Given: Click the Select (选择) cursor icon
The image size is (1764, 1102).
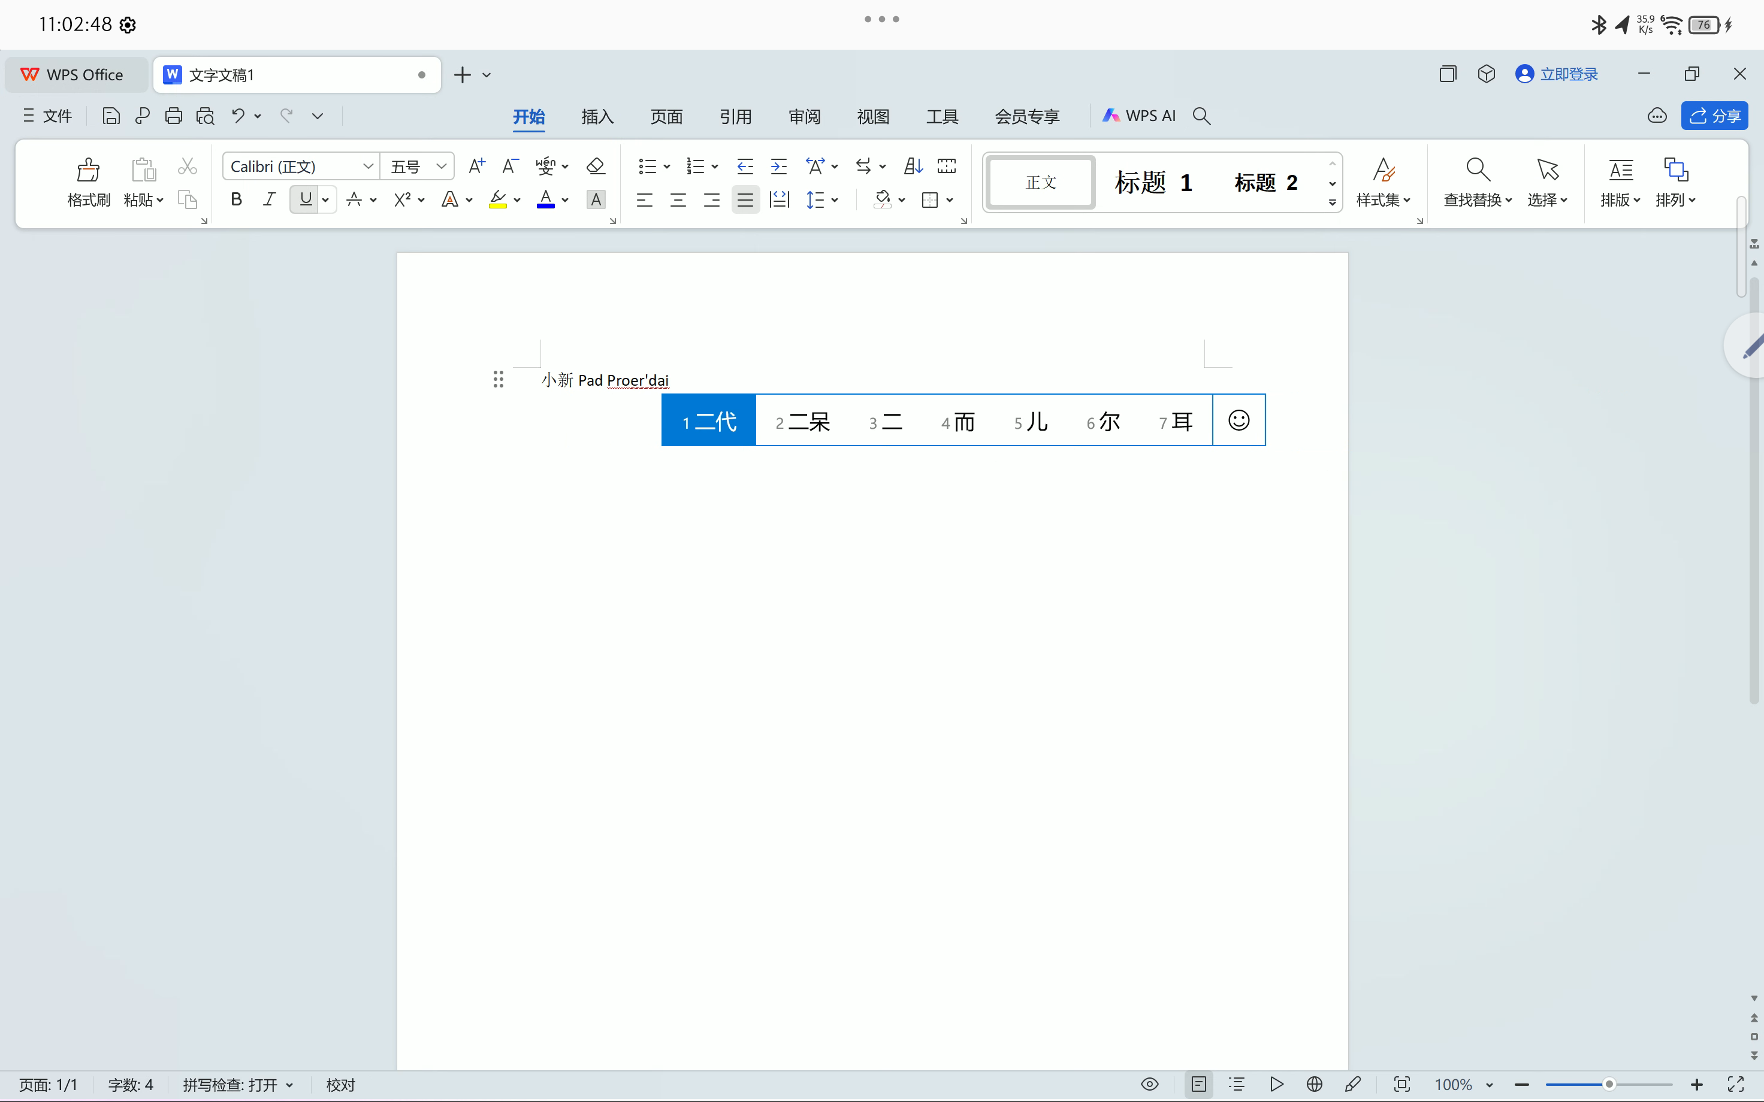Looking at the screenshot, I should coord(1548,170).
